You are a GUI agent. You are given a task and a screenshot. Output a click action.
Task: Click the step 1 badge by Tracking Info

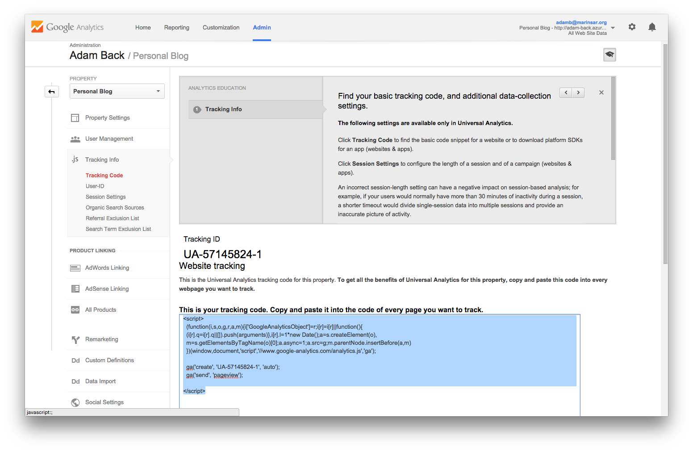pyautogui.click(x=197, y=109)
